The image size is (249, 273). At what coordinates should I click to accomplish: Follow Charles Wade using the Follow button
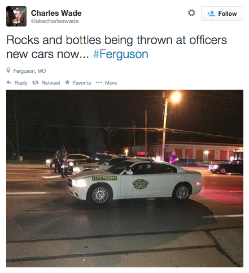(x=222, y=14)
